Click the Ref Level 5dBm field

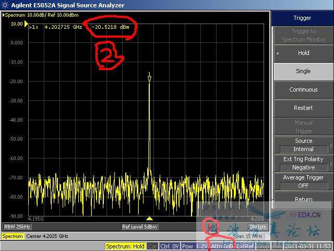tap(139, 226)
